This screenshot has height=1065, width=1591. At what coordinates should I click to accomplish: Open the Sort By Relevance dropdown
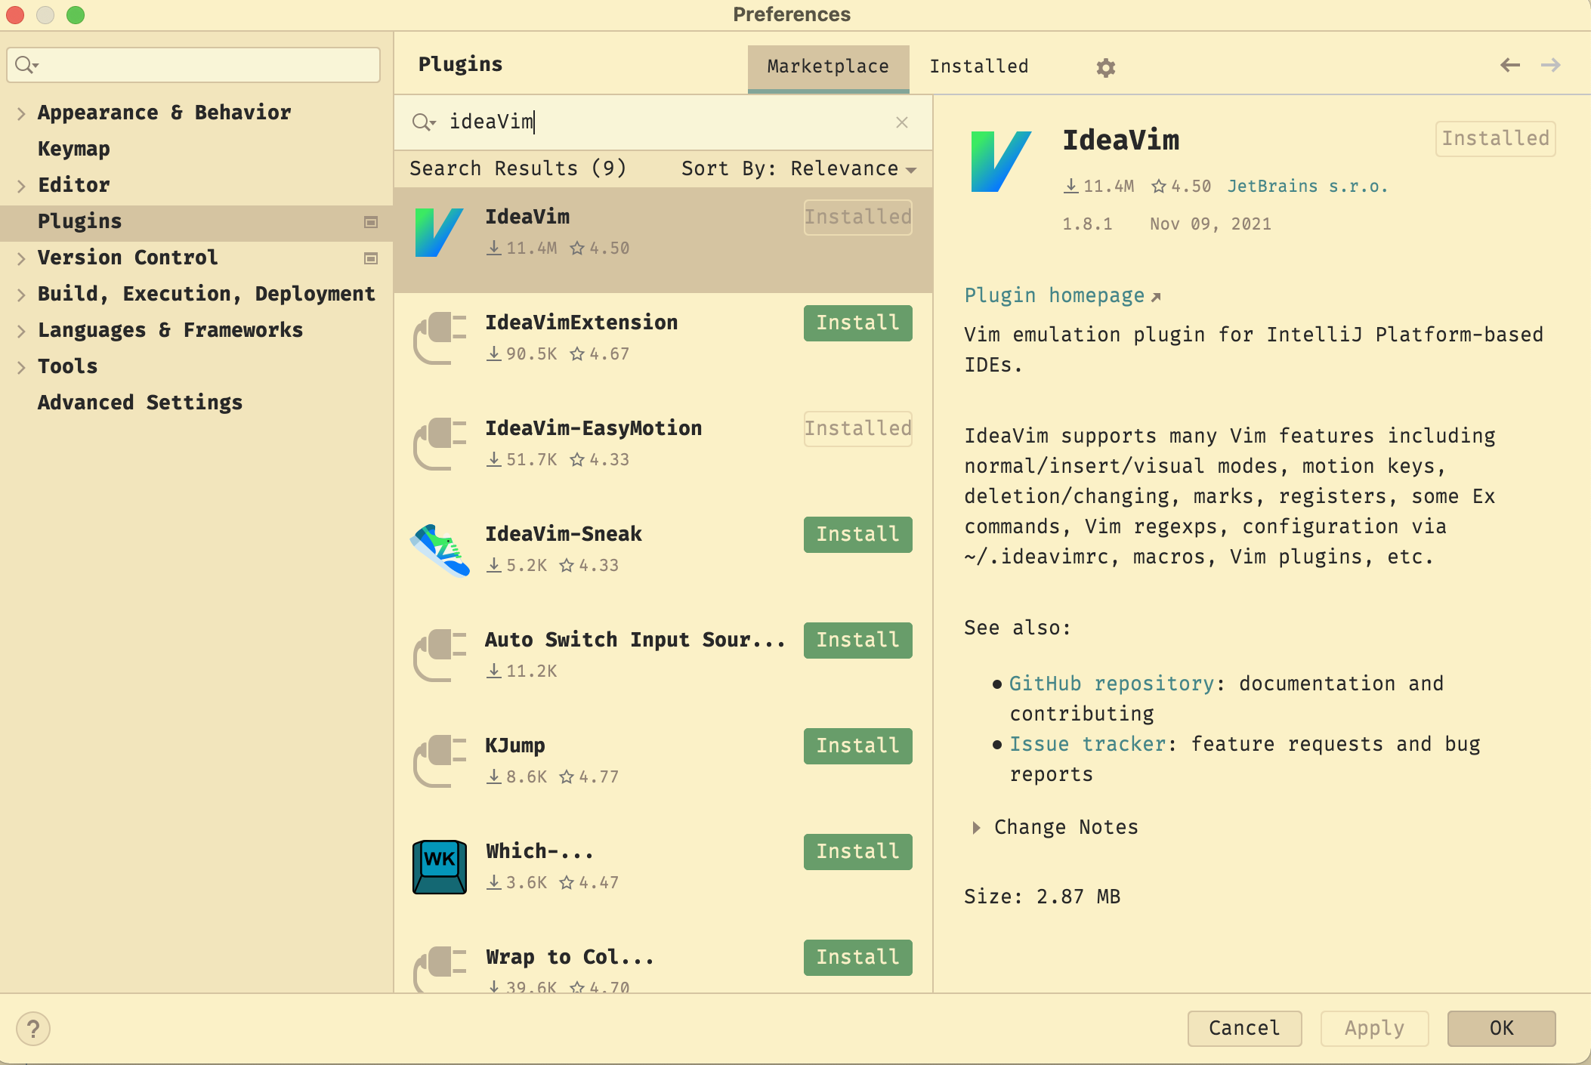point(799,169)
